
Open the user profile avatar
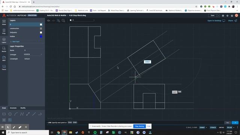tap(237, 15)
